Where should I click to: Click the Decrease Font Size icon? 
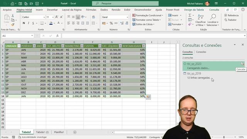point(61,17)
